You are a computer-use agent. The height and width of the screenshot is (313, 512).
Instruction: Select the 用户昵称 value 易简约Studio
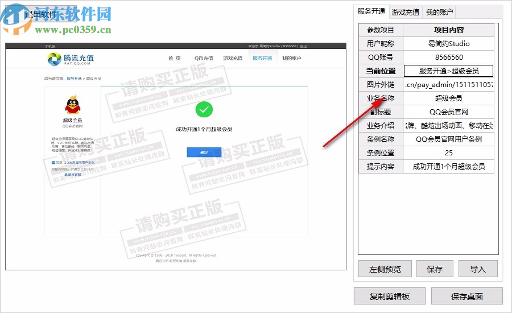pos(449,43)
